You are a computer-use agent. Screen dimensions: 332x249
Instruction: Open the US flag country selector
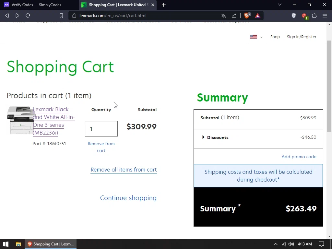coord(256,37)
